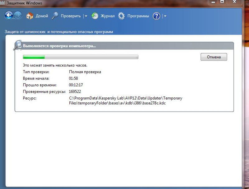
Task: Click the 'Время начала:' label
Action: point(36,78)
